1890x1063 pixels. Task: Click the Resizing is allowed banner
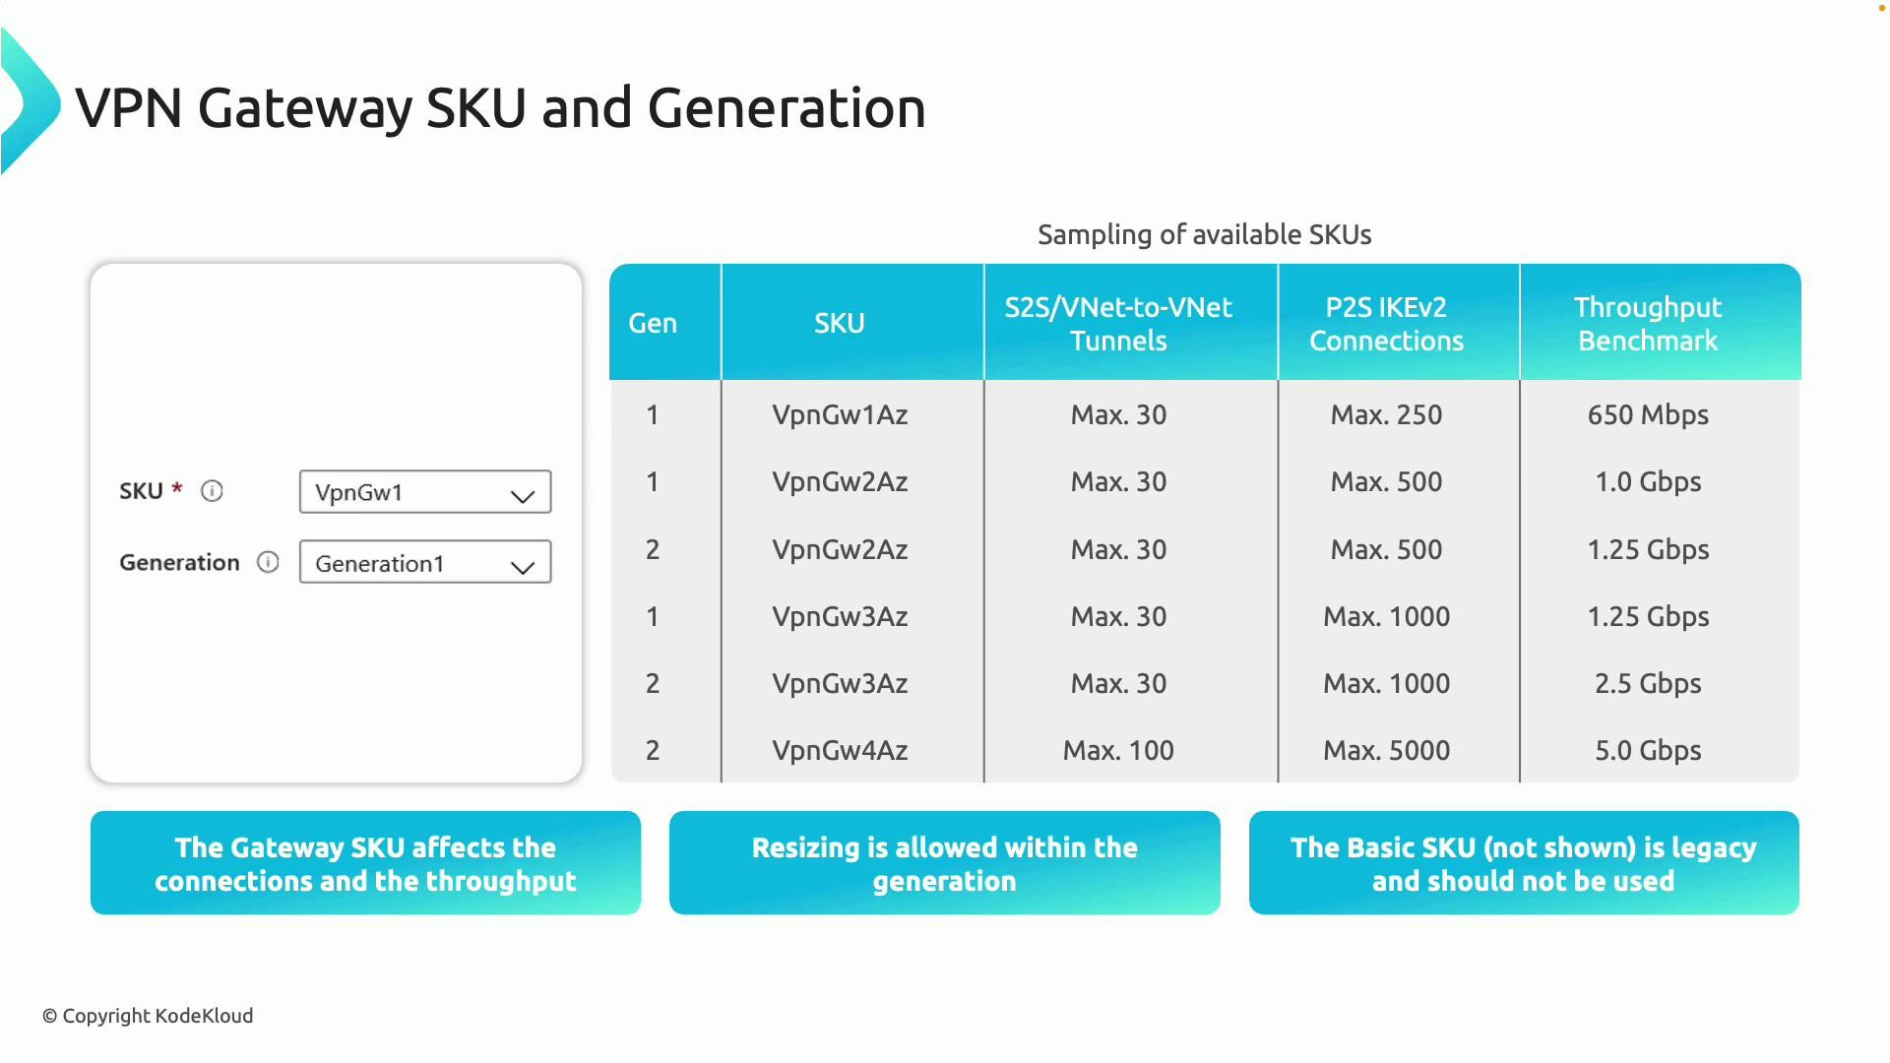point(944,863)
